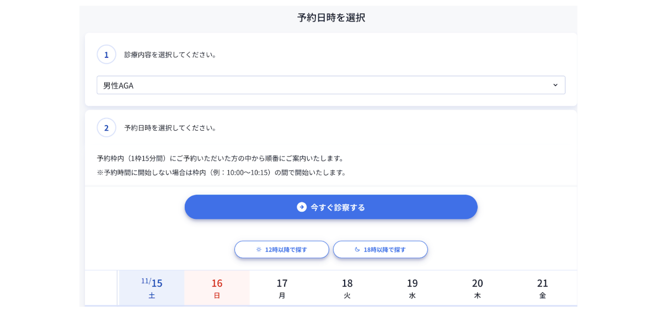Click sun icon for 12時以降 search
Image resolution: width=653 pixels, height=317 pixels.
(x=259, y=250)
